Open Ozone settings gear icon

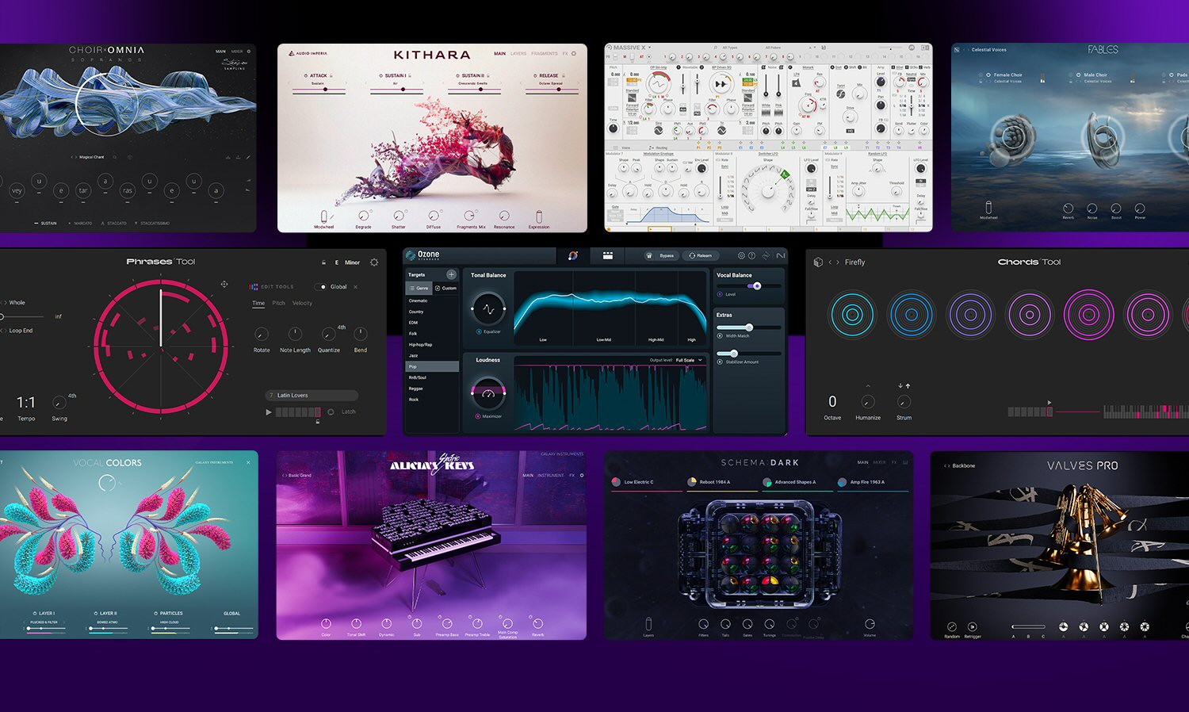[x=741, y=255]
